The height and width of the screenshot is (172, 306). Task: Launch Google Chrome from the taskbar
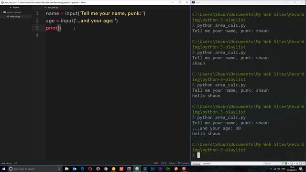point(106,169)
